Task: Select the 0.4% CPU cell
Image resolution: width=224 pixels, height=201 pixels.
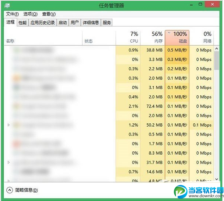Action: (x=128, y=97)
